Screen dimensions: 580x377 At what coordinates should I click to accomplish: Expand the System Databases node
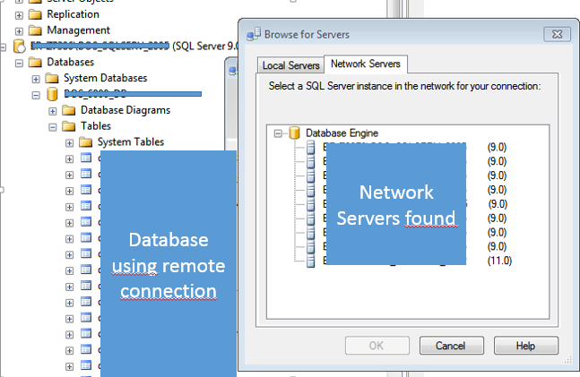[x=36, y=79]
